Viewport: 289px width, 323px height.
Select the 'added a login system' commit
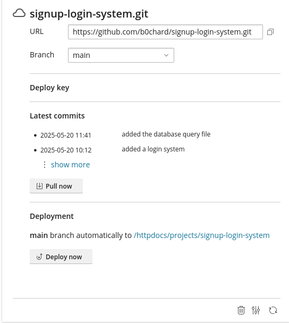(x=153, y=149)
